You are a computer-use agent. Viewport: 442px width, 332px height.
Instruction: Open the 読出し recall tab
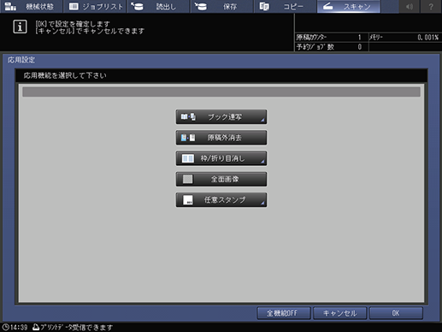pos(158,6)
